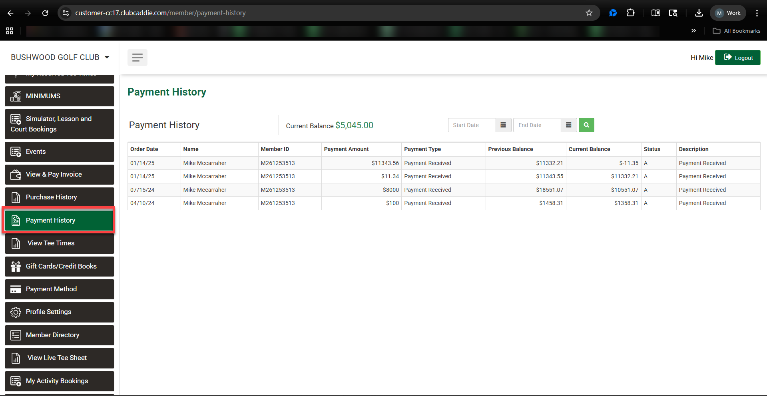Open browser downloads icon
The height and width of the screenshot is (396, 767).
699,13
